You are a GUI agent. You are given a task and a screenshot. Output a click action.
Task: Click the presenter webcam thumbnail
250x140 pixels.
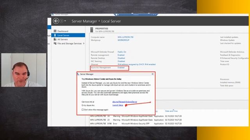coord(23,70)
